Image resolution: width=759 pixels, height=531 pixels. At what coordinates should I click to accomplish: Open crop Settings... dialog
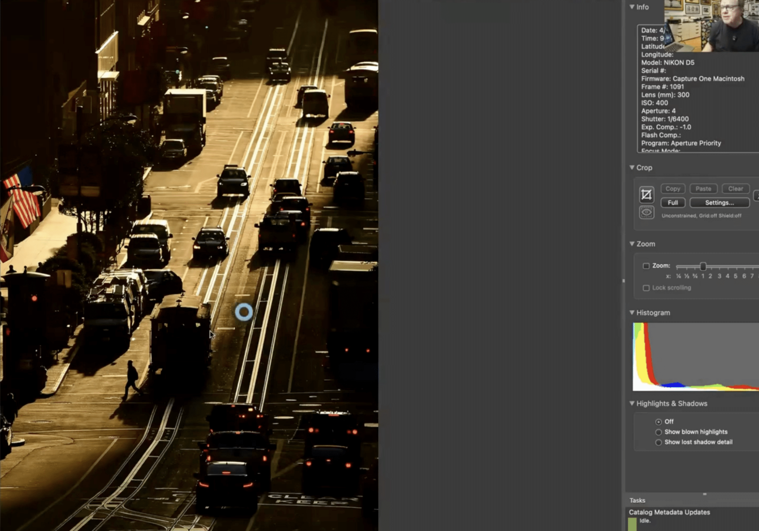[719, 203]
